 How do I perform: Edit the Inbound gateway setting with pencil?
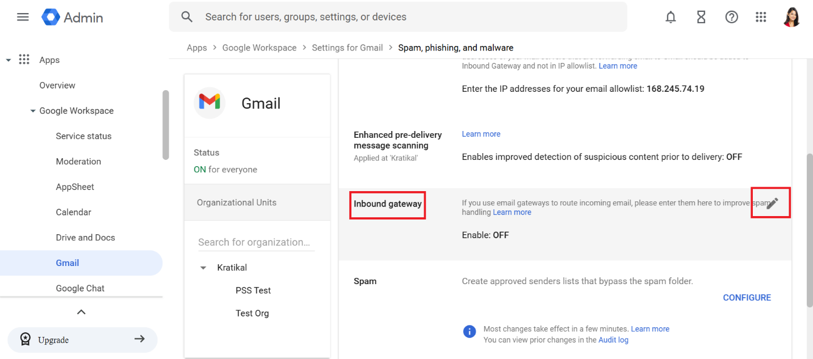coord(772,203)
